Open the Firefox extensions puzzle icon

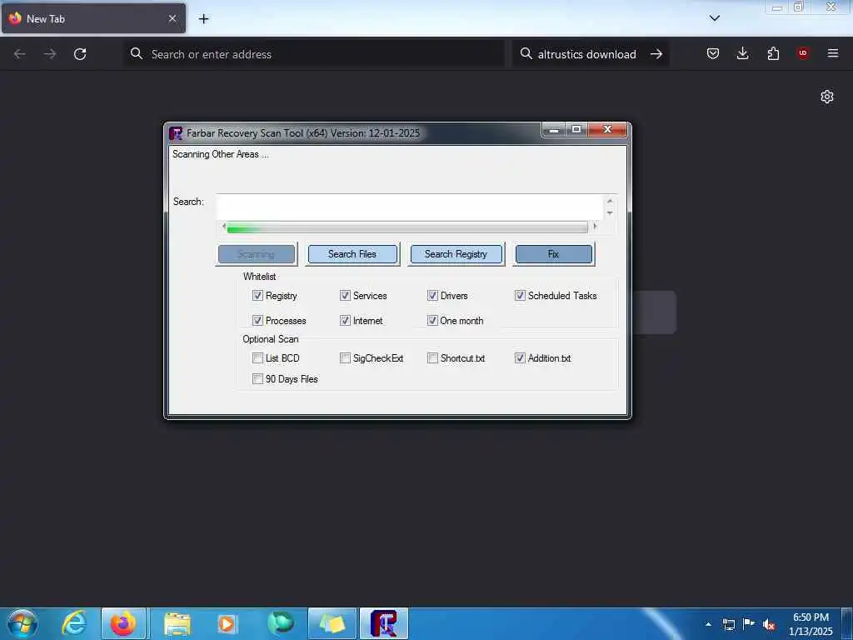point(773,53)
